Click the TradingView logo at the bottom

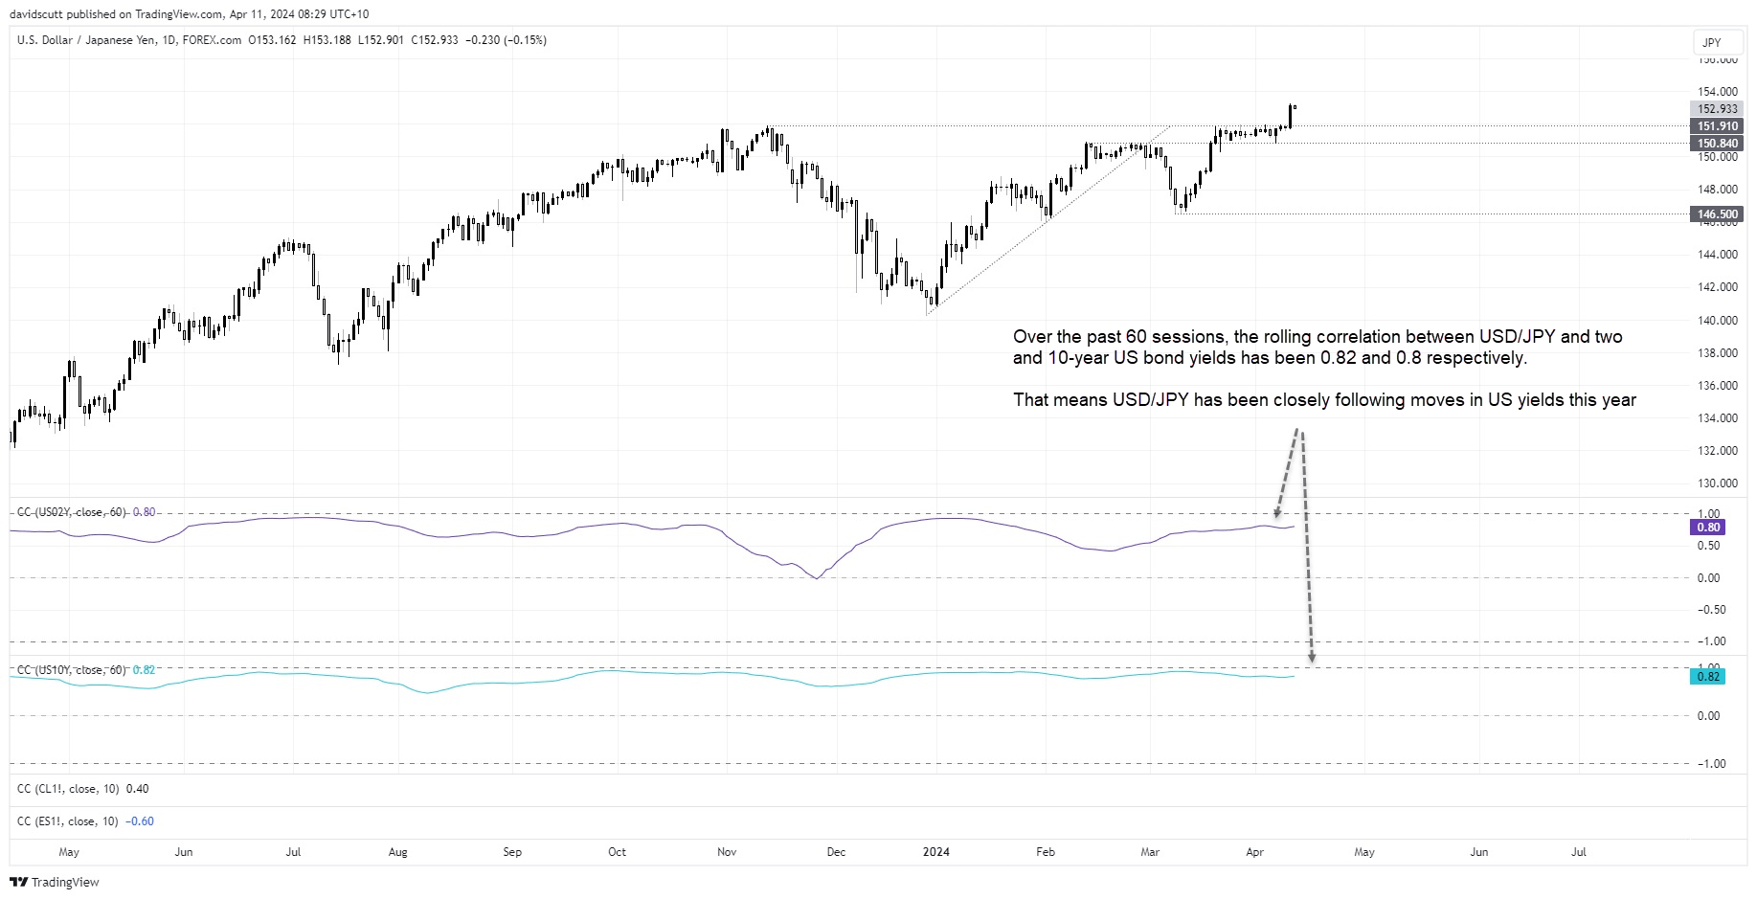55,882
